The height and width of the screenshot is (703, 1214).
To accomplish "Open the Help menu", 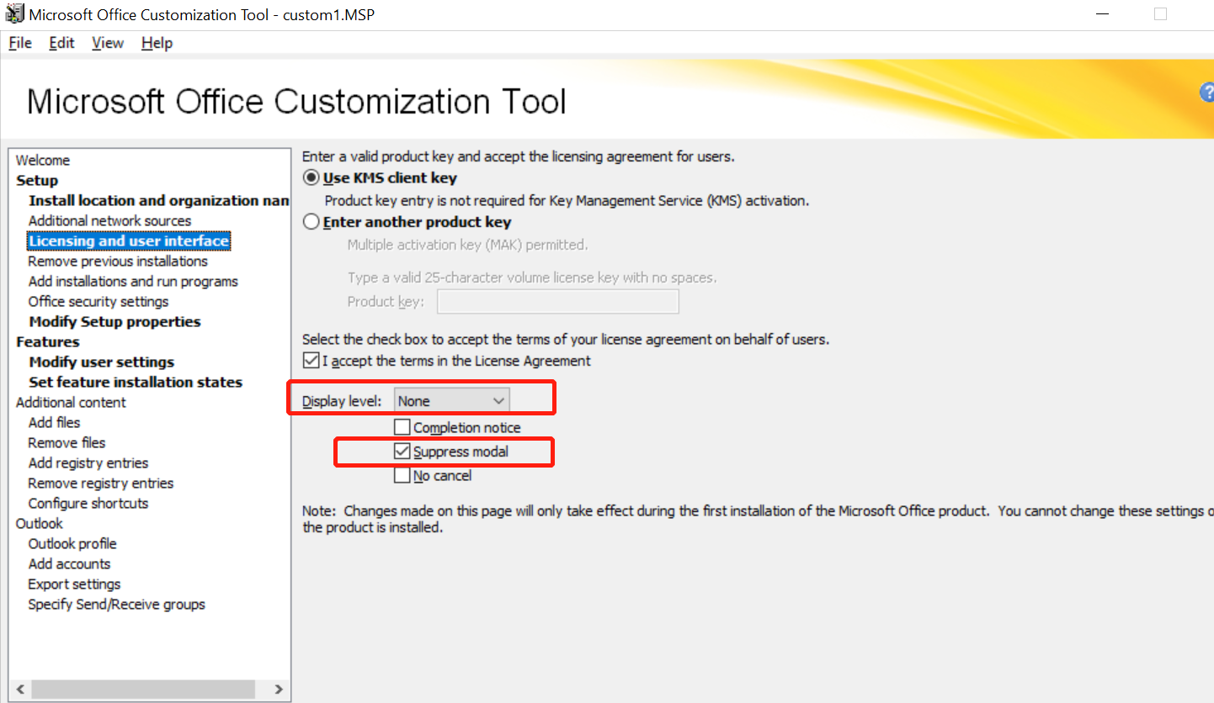I will 157,43.
